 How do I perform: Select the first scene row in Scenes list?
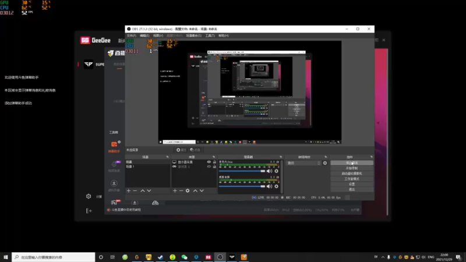coord(148,162)
